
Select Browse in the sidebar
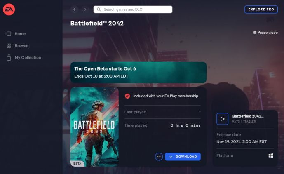pyautogui.click(x=21, y=46)
